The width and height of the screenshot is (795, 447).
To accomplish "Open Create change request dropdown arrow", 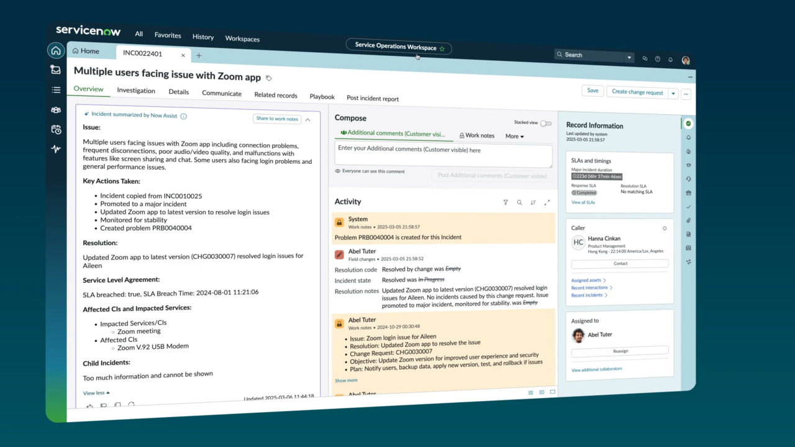I will [x=673, y=93].
